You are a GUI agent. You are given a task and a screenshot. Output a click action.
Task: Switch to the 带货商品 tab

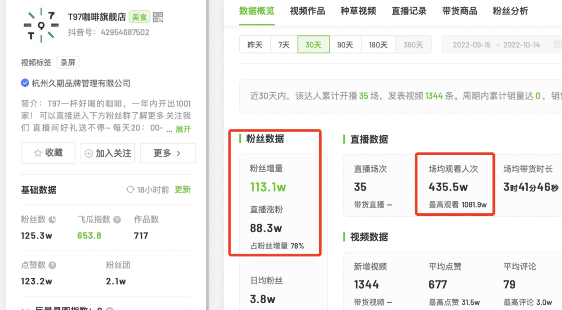[x=459, y=11]
